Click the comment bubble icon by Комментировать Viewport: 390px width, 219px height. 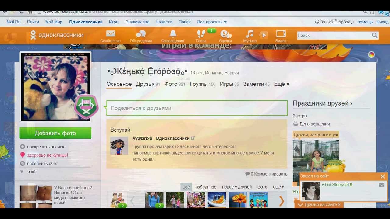coord(247,174)
